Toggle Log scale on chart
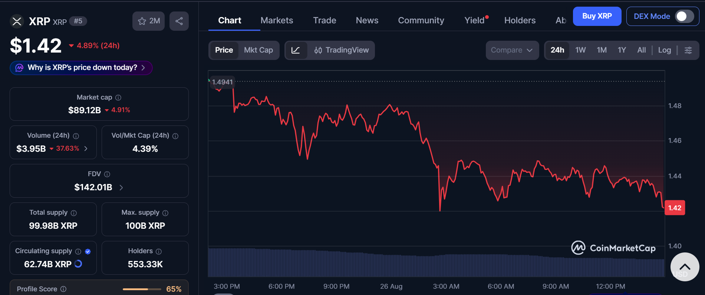The height and width of the screenshot is (295, 705). pos(665,50)
